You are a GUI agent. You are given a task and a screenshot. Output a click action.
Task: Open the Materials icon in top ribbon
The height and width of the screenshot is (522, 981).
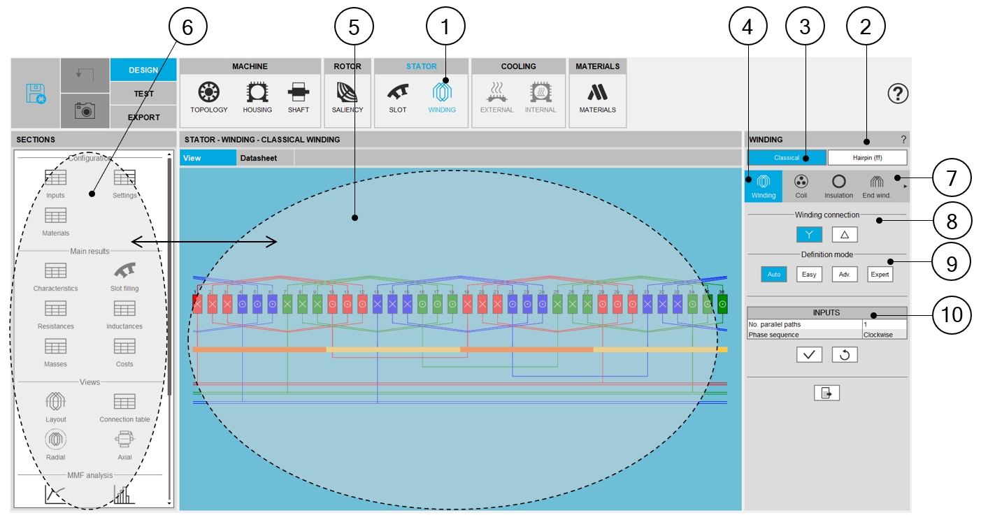tap(597, 94)
